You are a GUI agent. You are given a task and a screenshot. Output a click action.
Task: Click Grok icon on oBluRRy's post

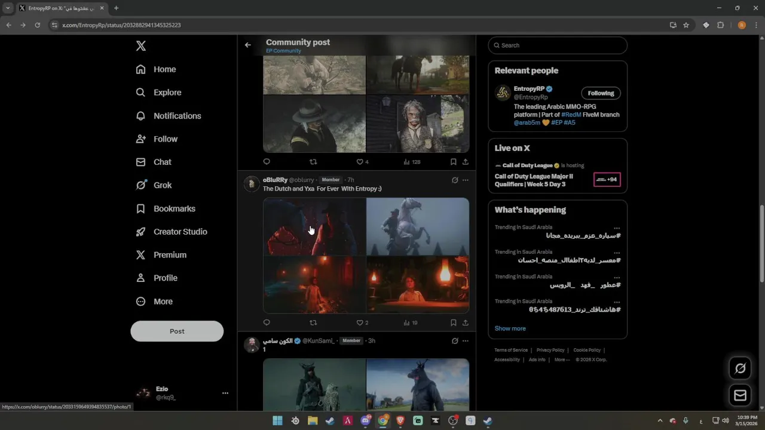click(455, 180)
